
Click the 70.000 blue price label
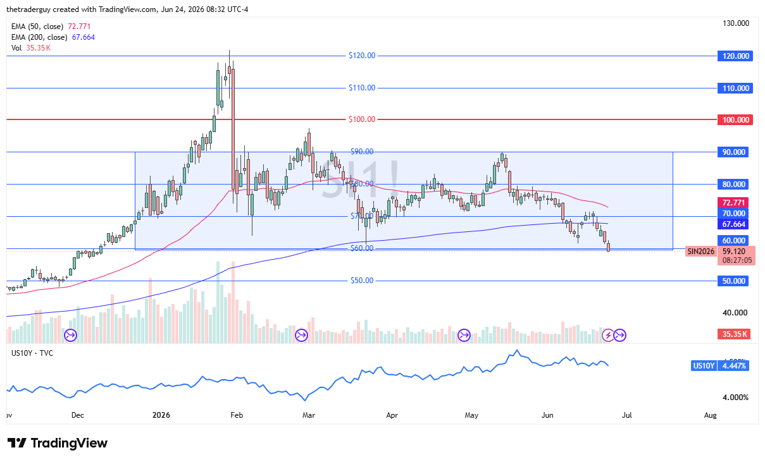click(x=733, y=214)
